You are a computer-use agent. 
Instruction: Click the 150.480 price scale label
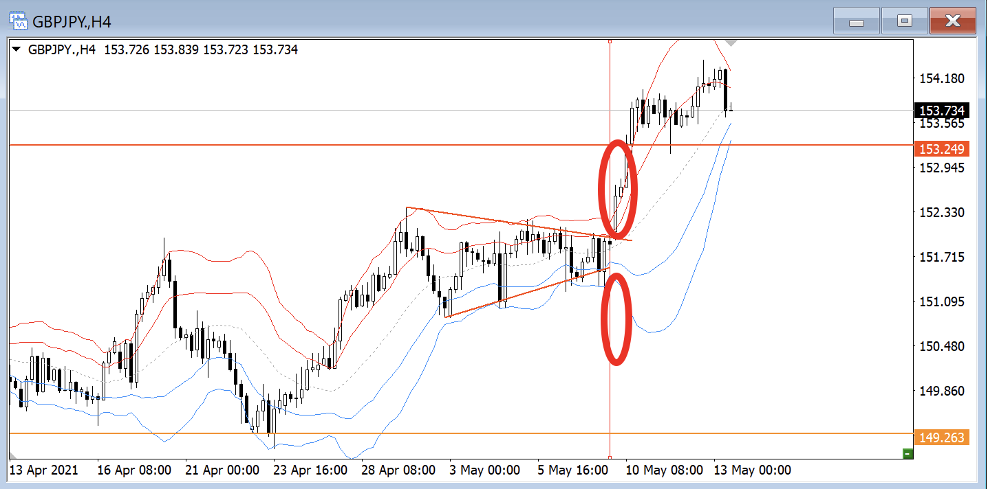coord(941,347)
